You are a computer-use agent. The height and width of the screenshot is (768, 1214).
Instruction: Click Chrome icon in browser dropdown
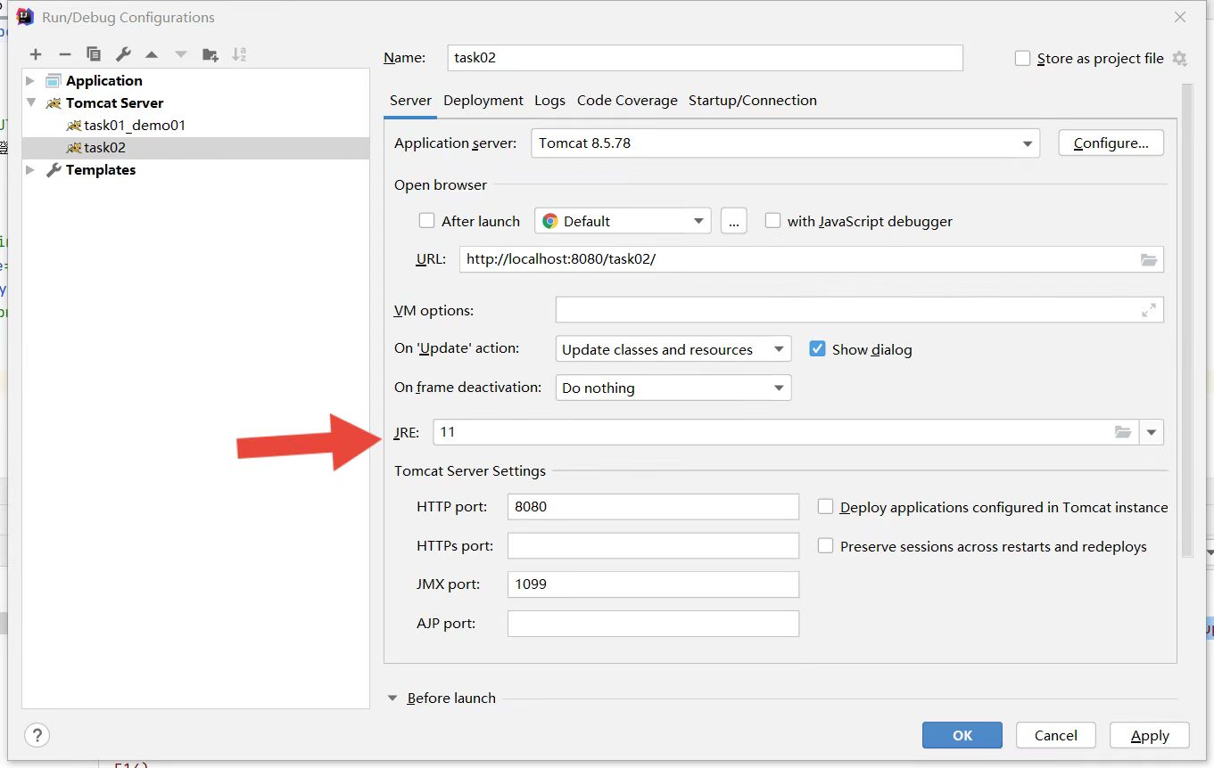549,221
